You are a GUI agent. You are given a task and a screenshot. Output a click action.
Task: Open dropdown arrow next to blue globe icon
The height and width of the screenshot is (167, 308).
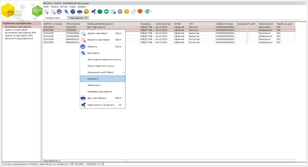tap(151, 12)
